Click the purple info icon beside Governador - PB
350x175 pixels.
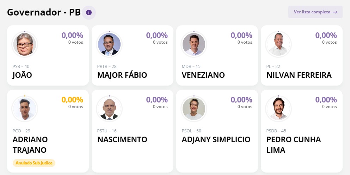tap(89, 13)
